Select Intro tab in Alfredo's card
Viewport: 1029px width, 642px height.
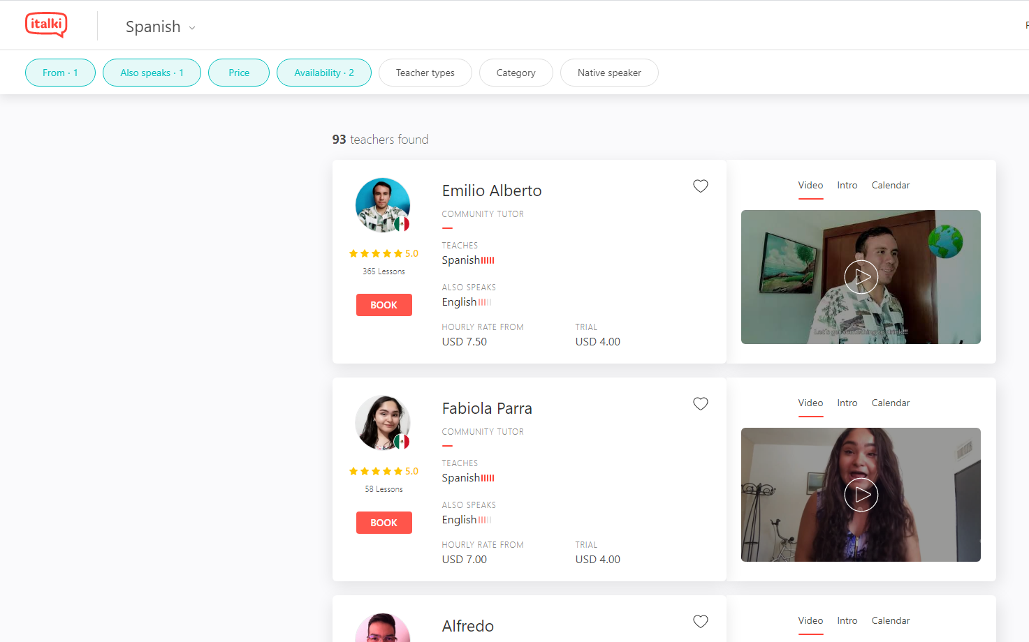point(847,620)
